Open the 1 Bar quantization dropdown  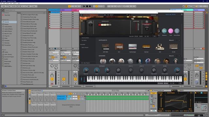[35, 6]
